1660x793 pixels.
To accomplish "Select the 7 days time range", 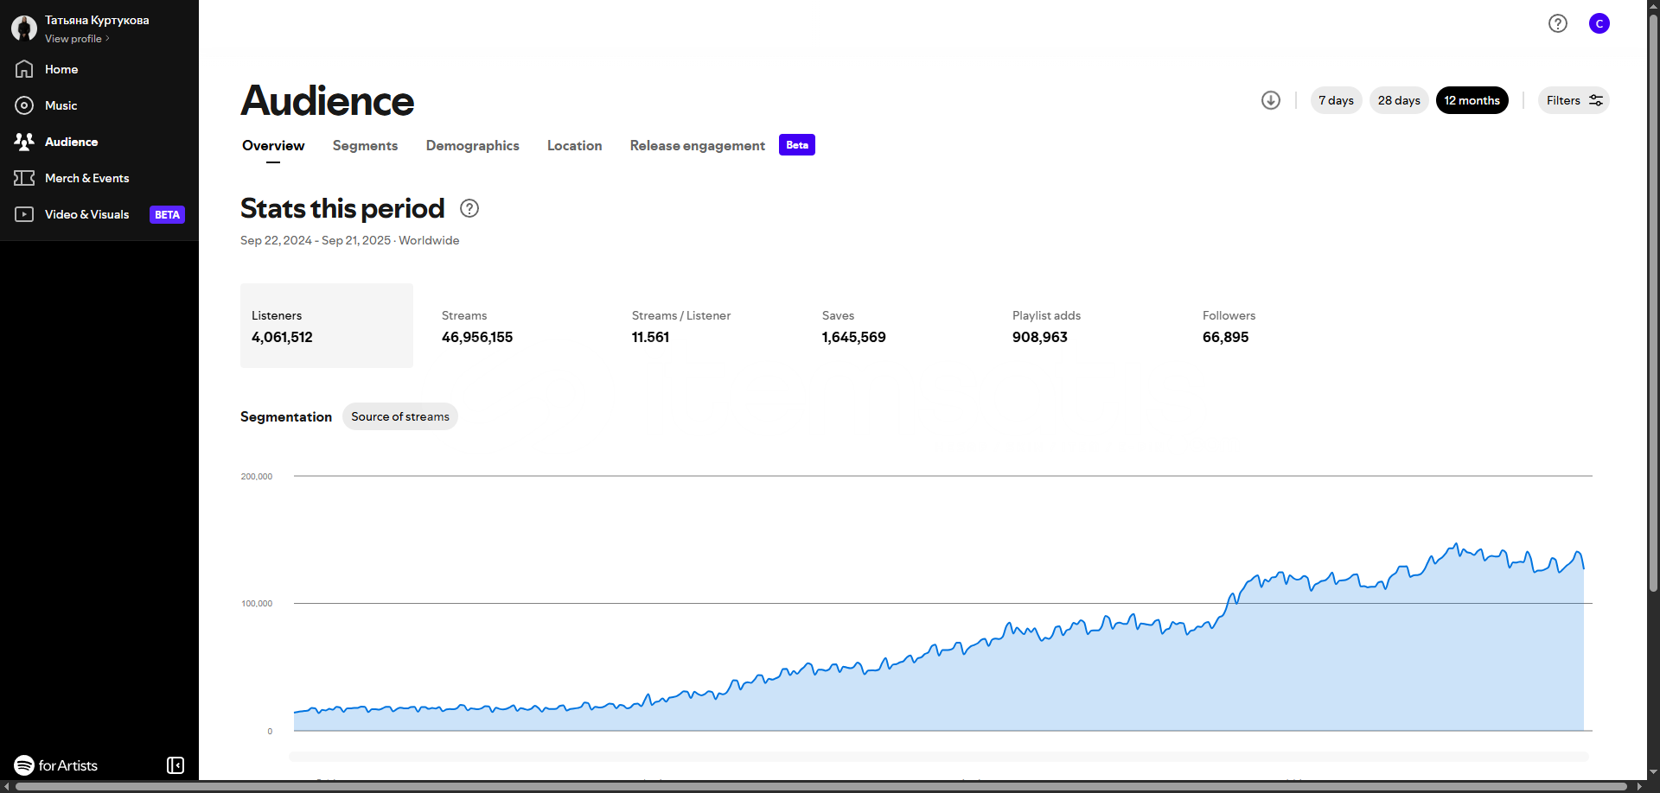I will 1336,100.
